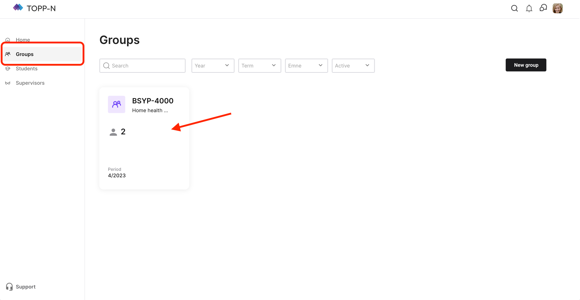
Task: Click the glasses icon beside Supervisors
Action: coord(8,83)
